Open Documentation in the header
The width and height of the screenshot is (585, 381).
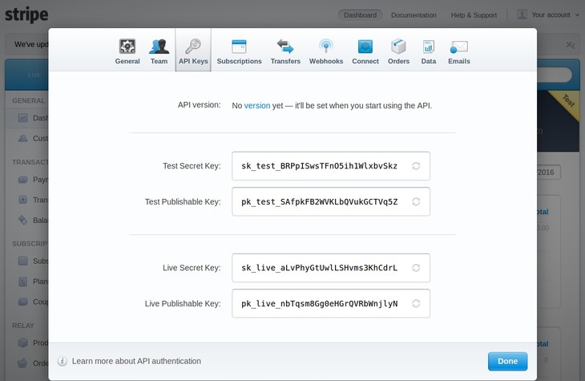[x=414, y=15]
